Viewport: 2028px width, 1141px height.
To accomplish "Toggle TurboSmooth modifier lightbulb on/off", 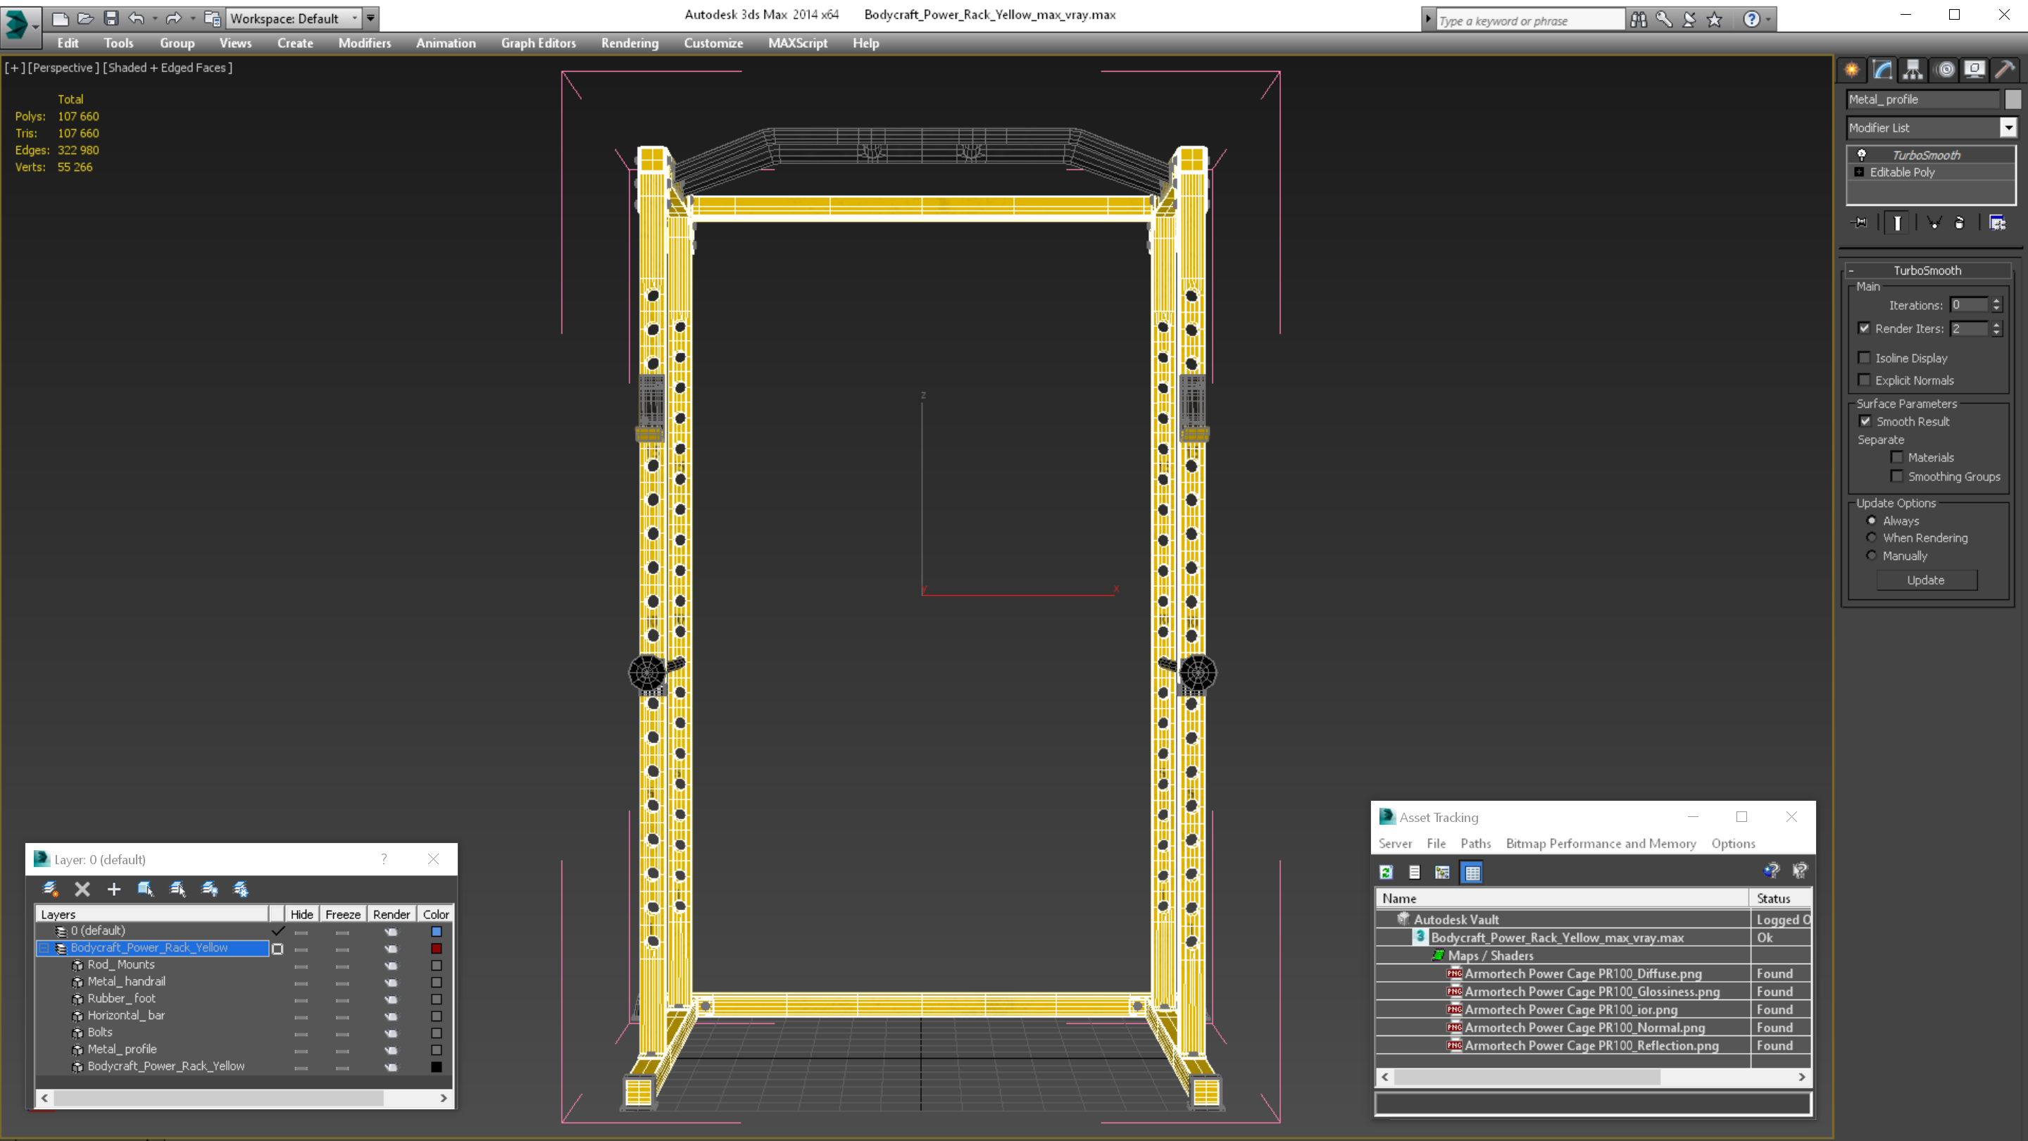I will [1862, 155].
